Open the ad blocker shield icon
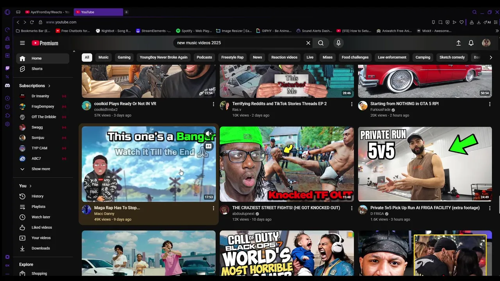Screen dimensions: 500x281 pyautogui.click(x=447, y=22)
